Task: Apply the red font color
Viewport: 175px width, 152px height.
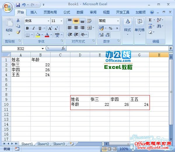Action: 47,35
